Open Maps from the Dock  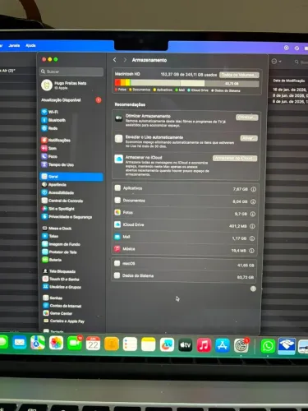38,343
